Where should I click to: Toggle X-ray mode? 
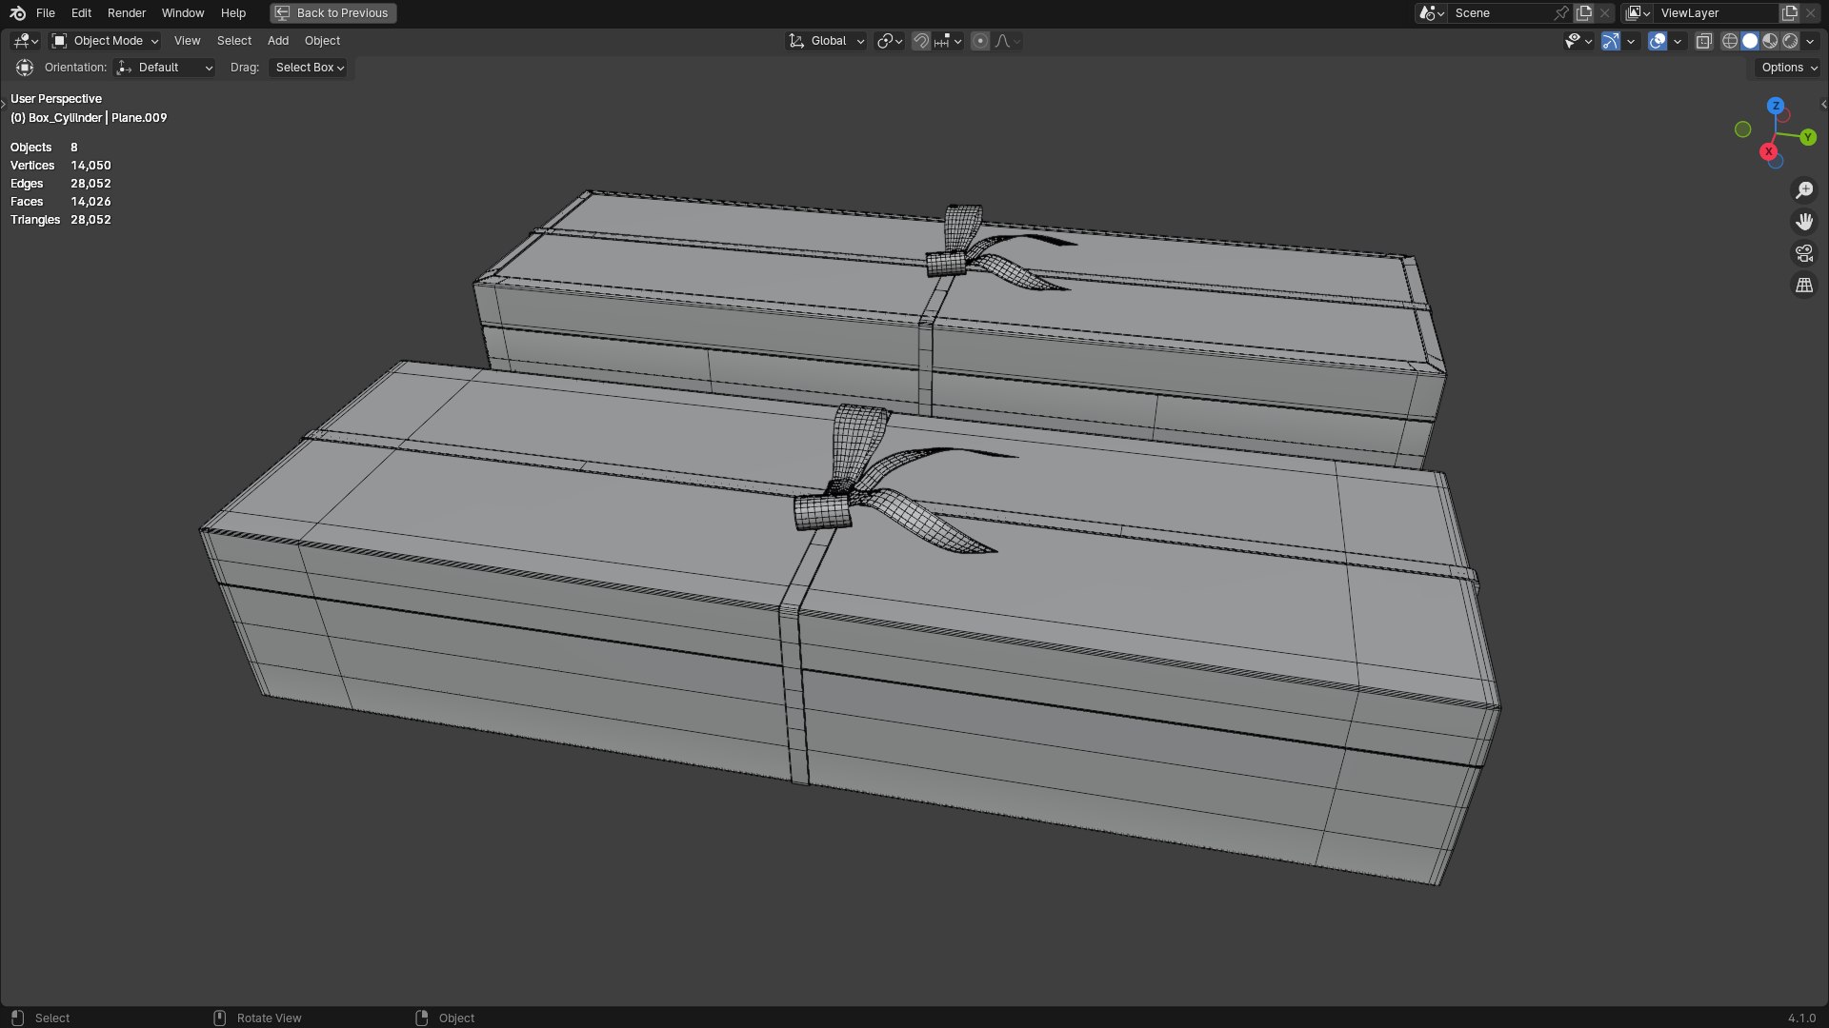1704,41
